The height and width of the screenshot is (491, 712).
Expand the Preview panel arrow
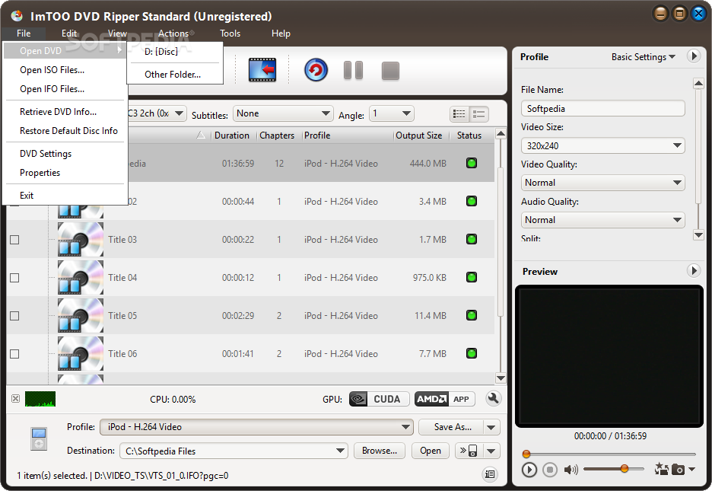click(x=694, y=271)
